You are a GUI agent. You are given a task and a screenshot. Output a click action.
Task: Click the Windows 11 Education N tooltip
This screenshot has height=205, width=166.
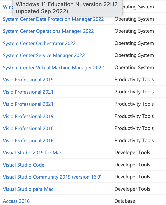coord(66,8)
